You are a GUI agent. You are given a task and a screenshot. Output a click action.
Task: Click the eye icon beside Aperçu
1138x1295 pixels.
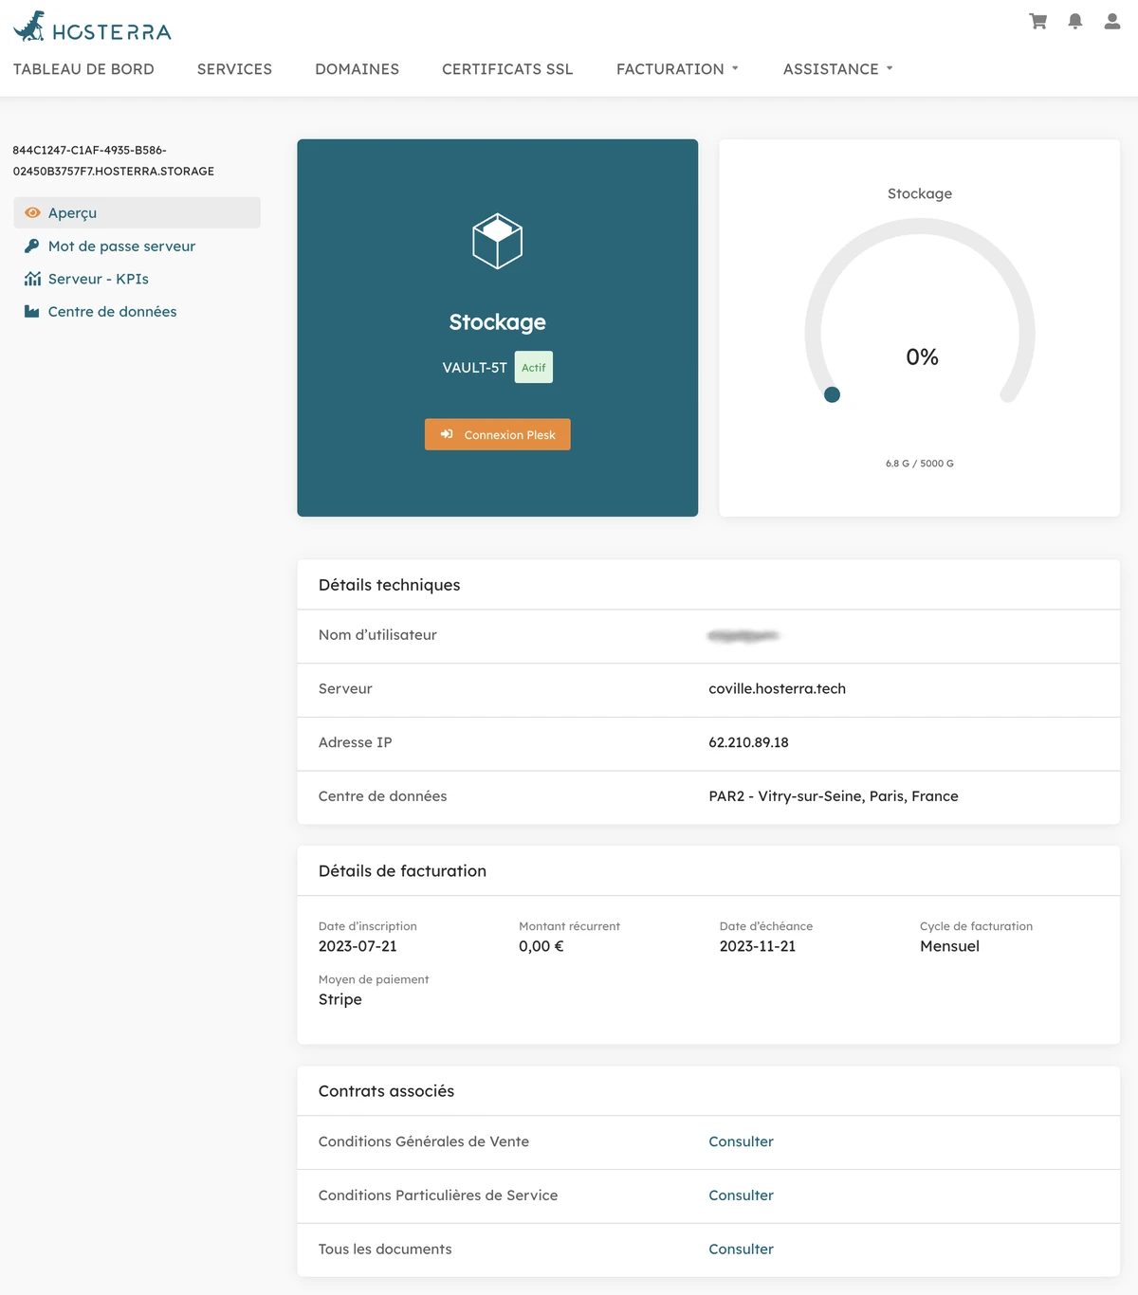tap(32, 213)
